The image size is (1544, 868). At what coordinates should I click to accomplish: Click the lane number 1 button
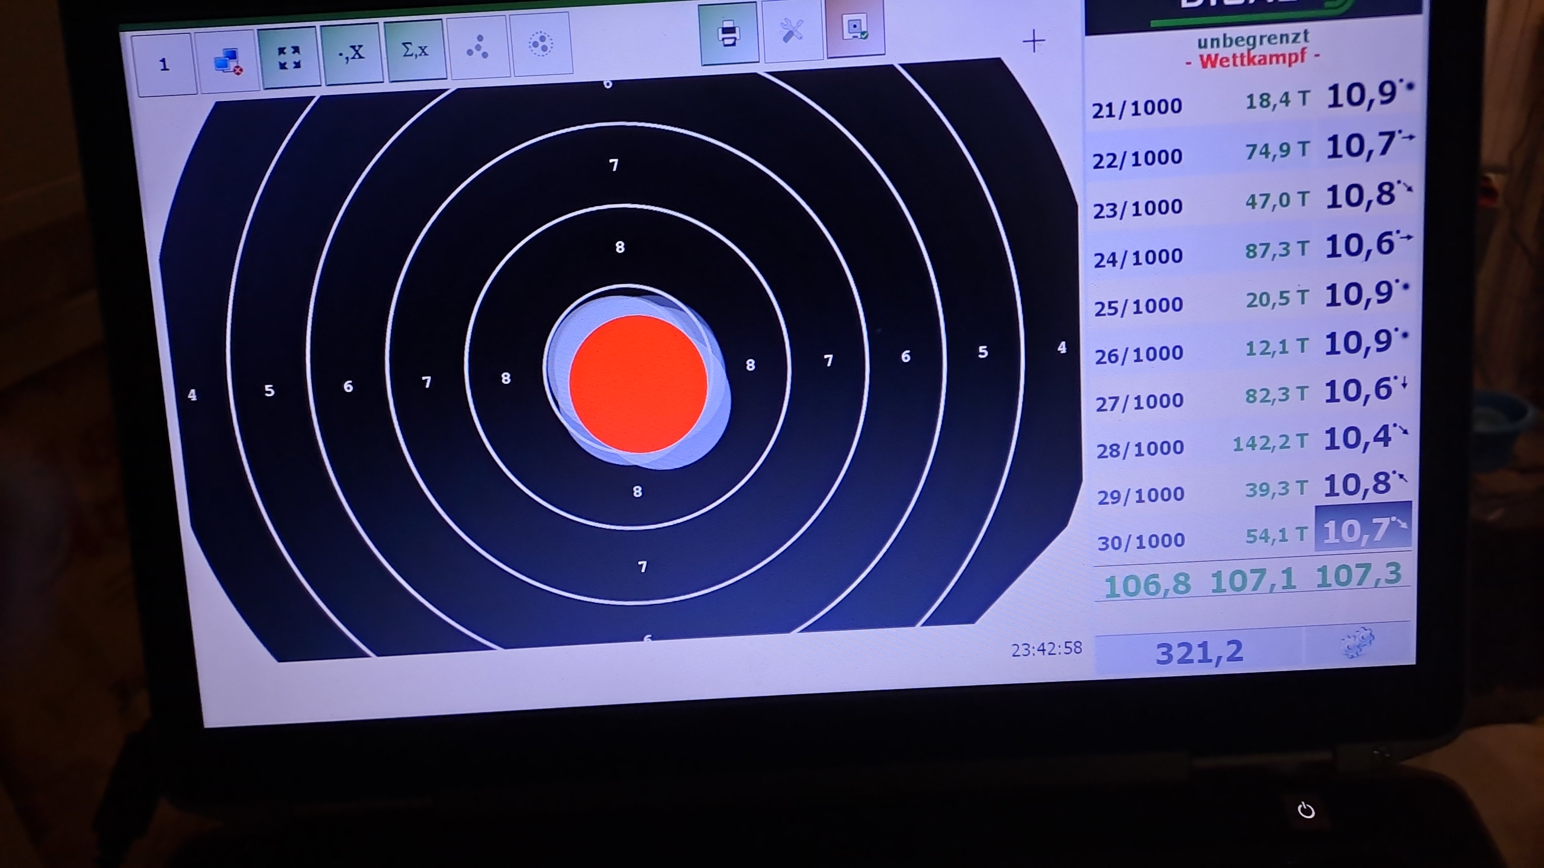(164, 64)
